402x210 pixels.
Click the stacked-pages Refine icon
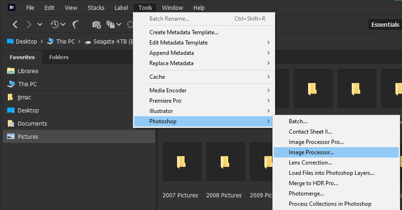coord(111,24)
